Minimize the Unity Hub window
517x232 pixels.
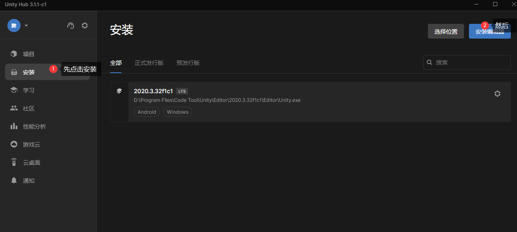tap(476, 4)
